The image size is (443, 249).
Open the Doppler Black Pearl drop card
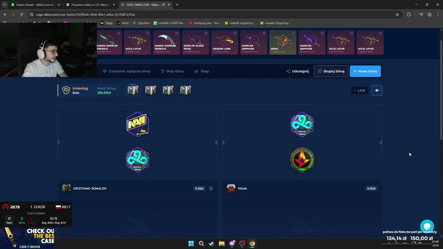click(x=196, y=43)
